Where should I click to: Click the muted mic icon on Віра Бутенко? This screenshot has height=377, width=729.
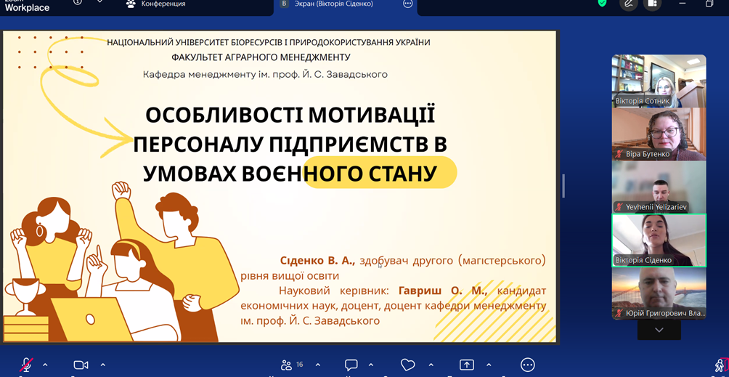619,154
